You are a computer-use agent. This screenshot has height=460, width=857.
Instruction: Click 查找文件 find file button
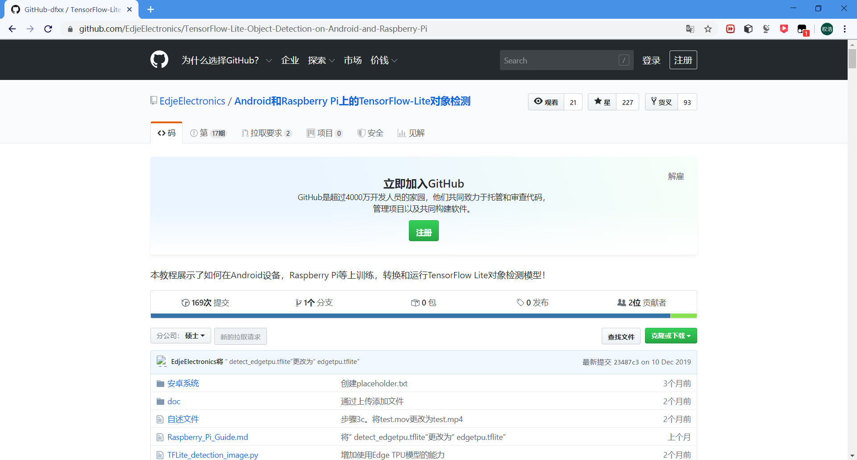[621, 337]
